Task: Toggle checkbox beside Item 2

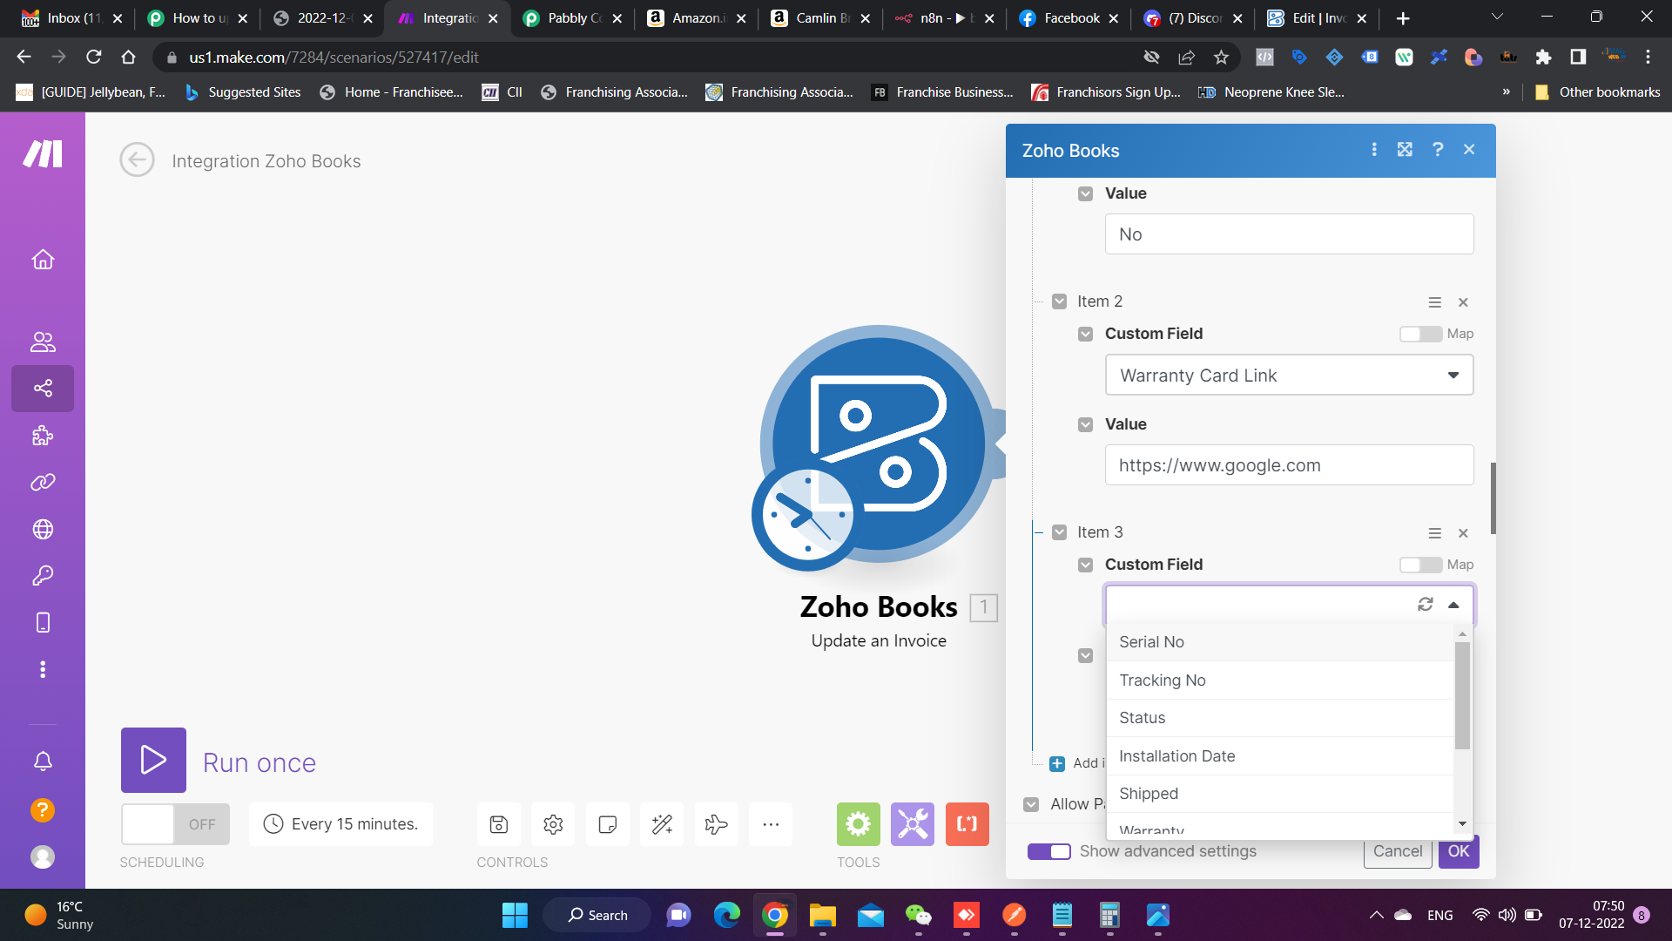Action: click(1059, 301)
